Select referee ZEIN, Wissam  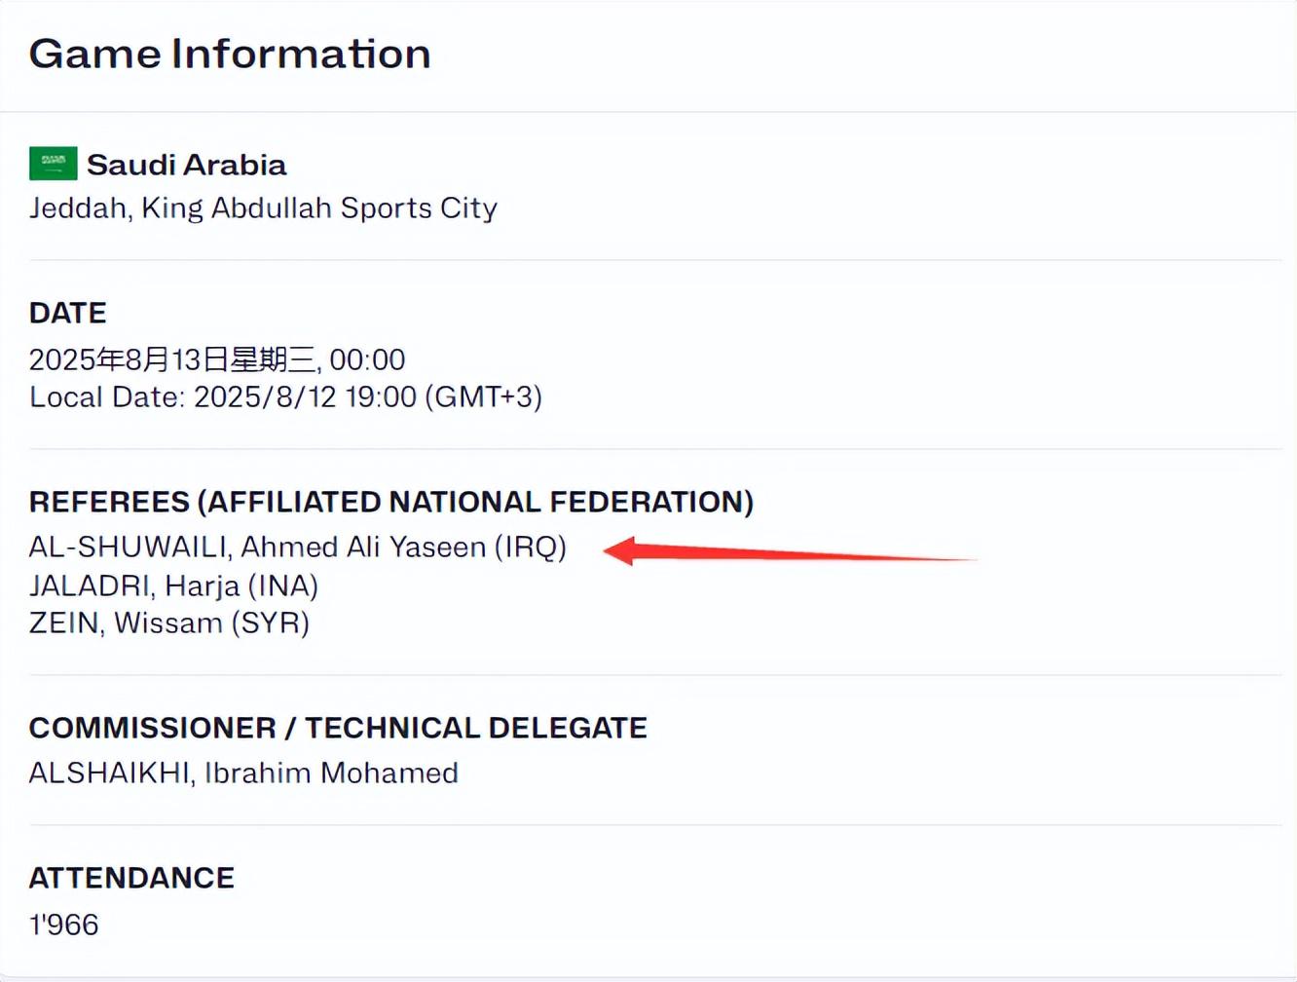pos(126,623)
